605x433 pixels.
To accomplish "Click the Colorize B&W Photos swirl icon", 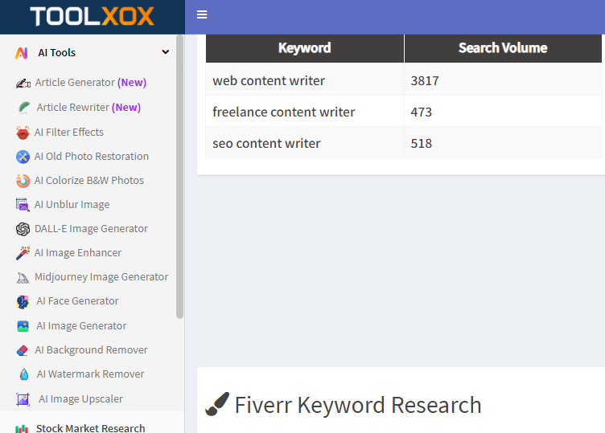I will click(x=23, y=181).
